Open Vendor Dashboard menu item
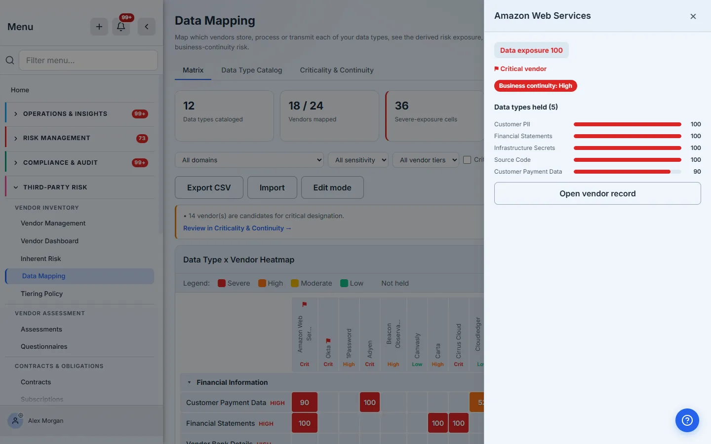The width and height of the screenshot is (711, 444). click(x=49, y=241)
